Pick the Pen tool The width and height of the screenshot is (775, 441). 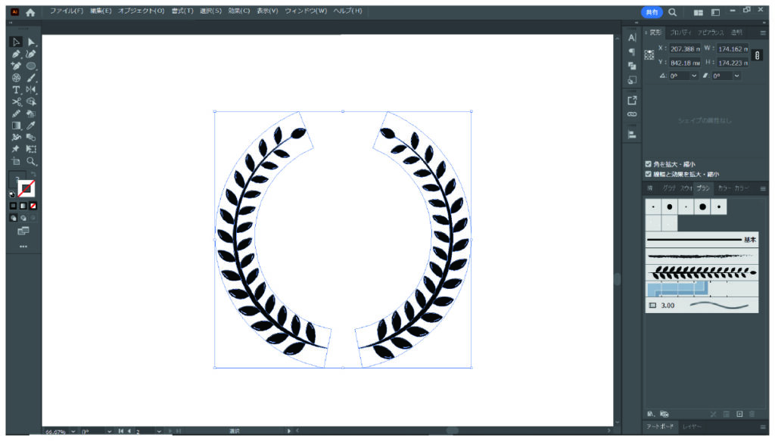coord(16,54)
